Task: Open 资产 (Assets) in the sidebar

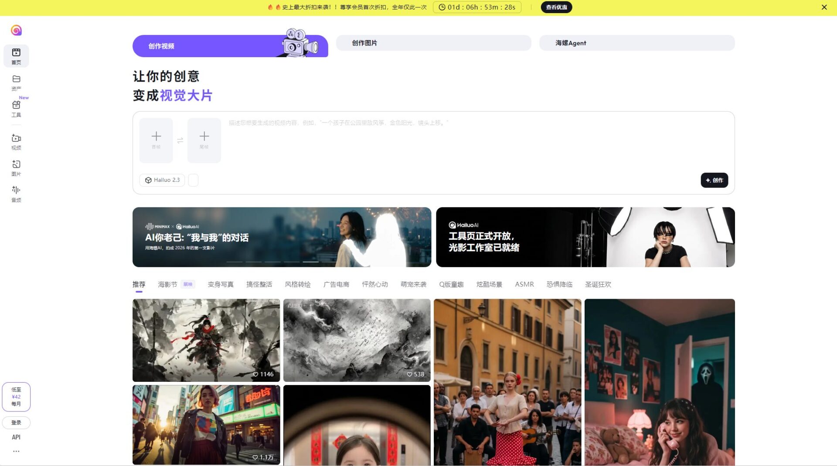Action: (x=16, y=82)
